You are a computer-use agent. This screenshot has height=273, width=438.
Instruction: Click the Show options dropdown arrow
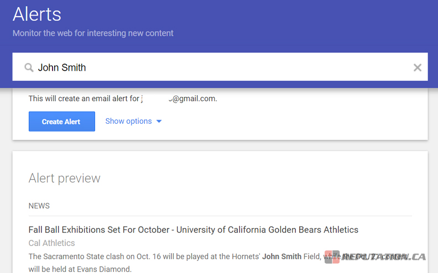click(x=159, y=122)
